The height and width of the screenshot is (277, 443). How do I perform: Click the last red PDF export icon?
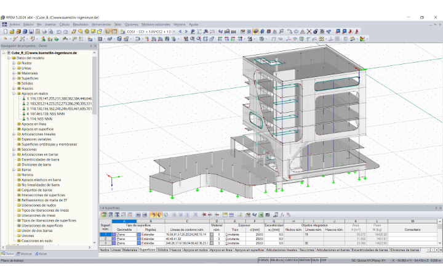pyautogui.click(x=357, y=31)
